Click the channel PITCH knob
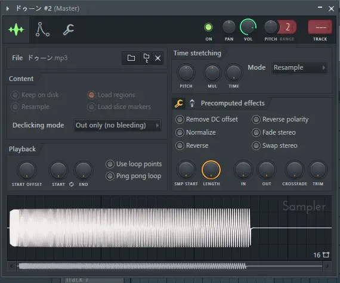This screenshot has height=283, width=340. click(270, 27)
